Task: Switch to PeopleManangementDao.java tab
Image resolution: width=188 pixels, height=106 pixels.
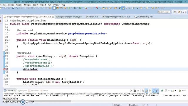Action: point(69,17)
